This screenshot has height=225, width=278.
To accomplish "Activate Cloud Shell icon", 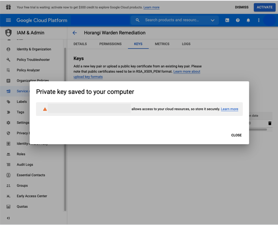I will coord(227,20).
